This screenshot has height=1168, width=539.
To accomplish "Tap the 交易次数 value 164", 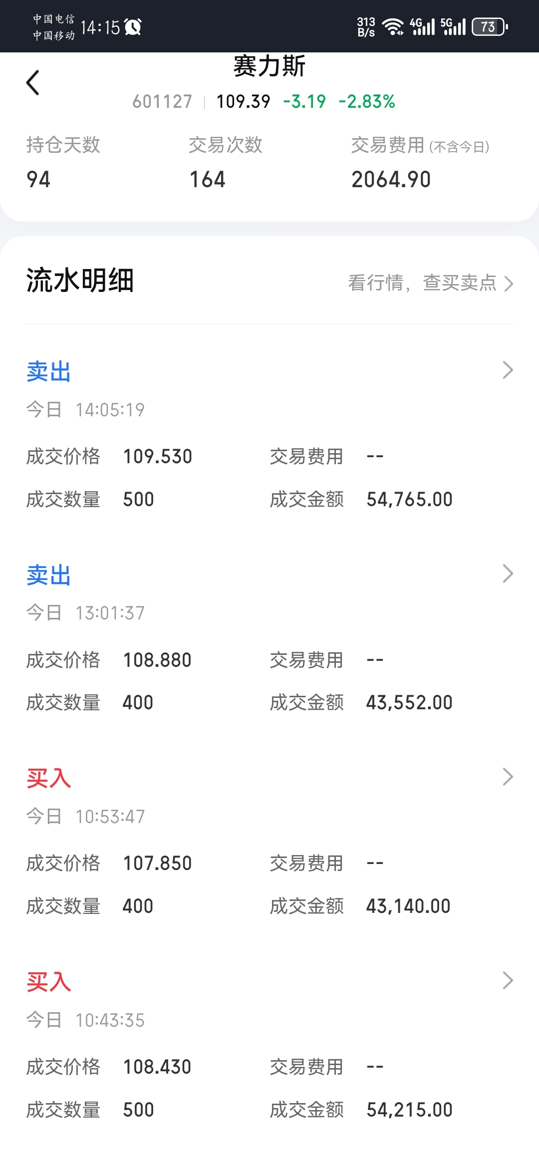I will tap(208, 180).
